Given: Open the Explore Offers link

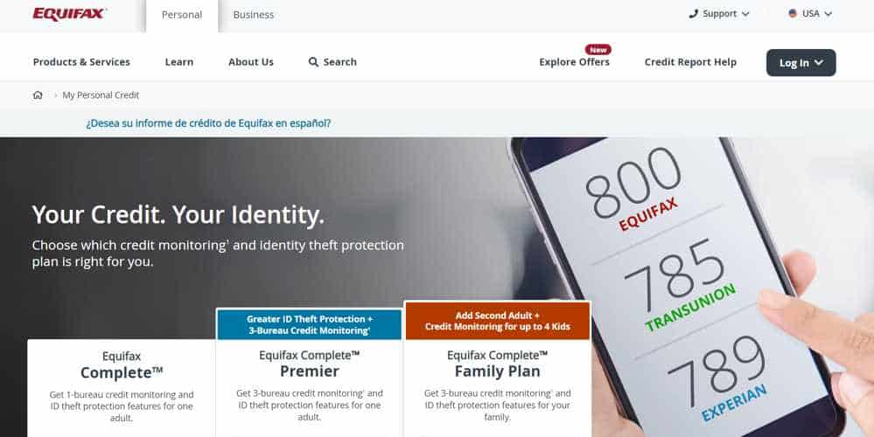Looking at the screenshot, I should [x=574, y=62].
